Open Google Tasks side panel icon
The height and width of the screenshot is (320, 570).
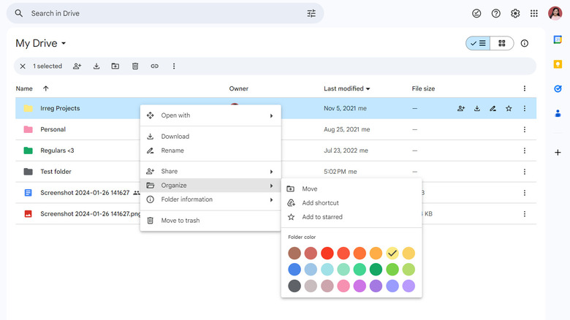[558, 88]
